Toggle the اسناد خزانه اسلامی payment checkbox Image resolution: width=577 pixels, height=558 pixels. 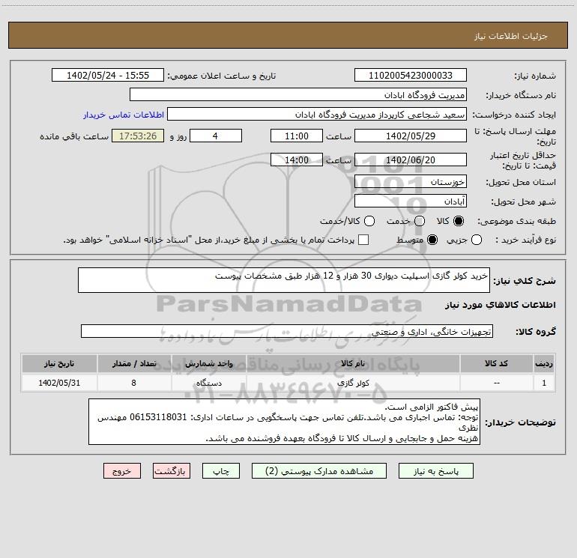[x=363, y=240]
